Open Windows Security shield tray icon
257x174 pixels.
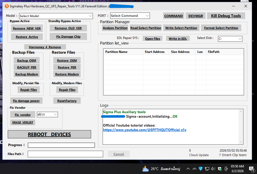[219, 169]
